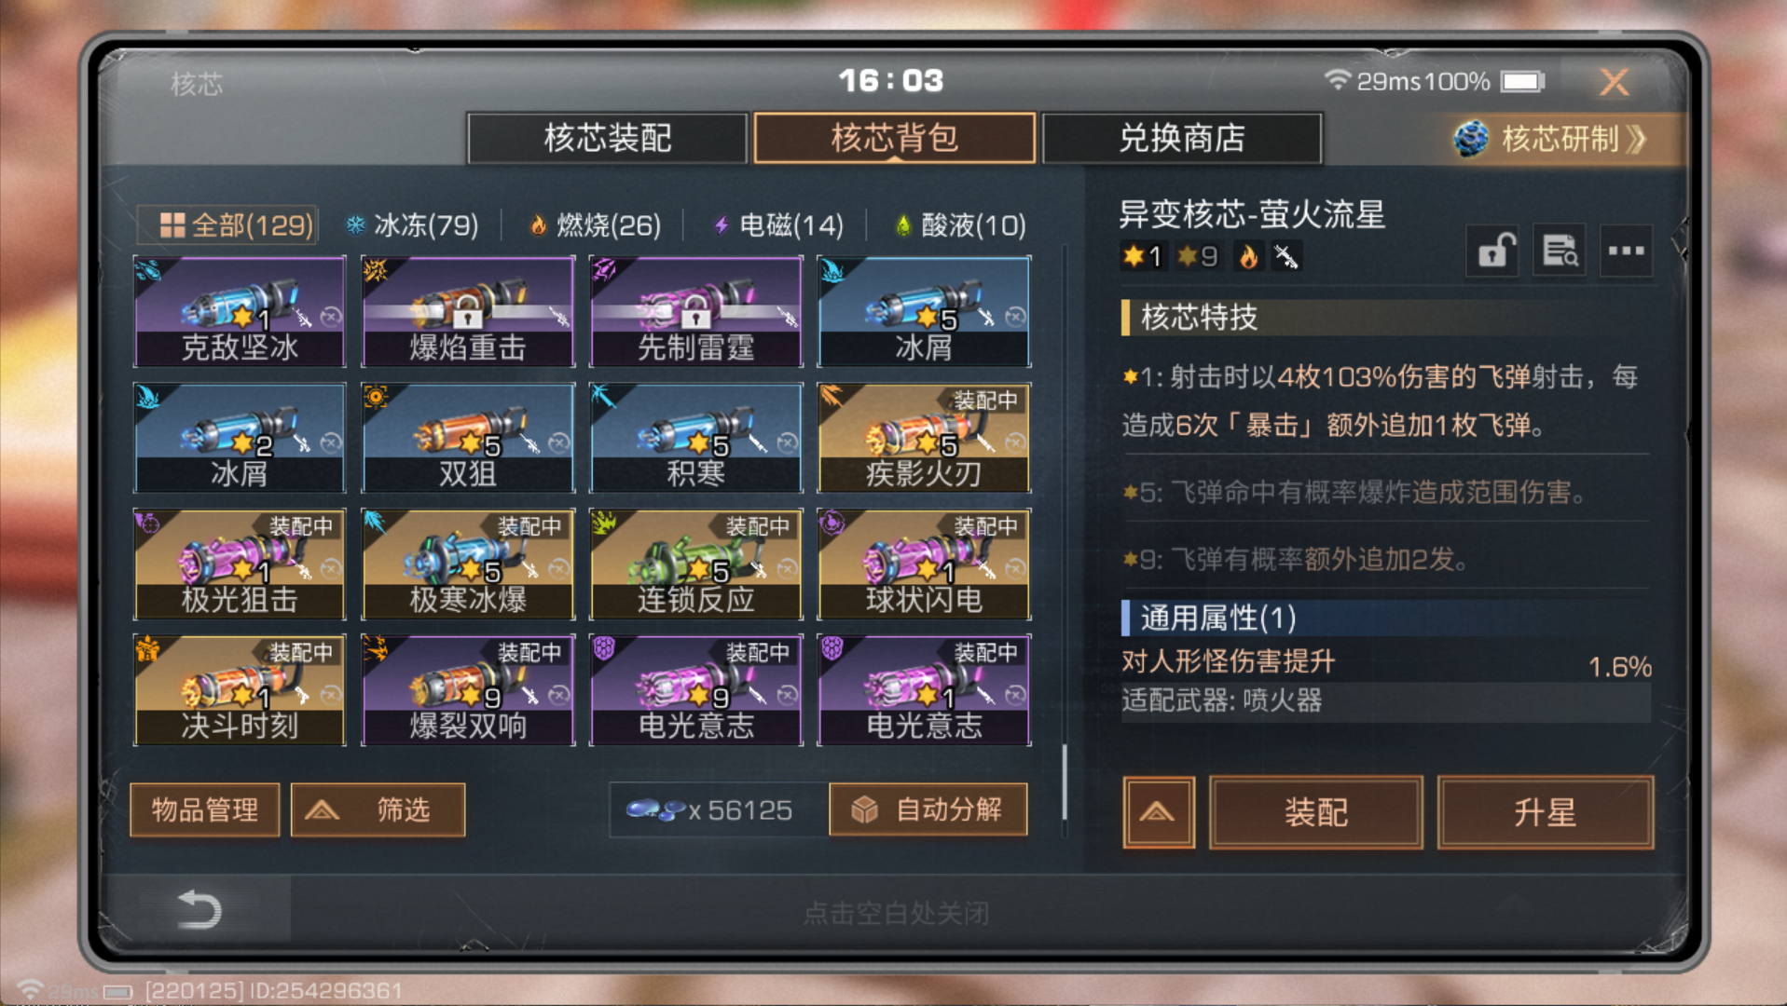1787x1006 pixels.
Task: Click the back arrow icon at bottom
Action: 199,909
